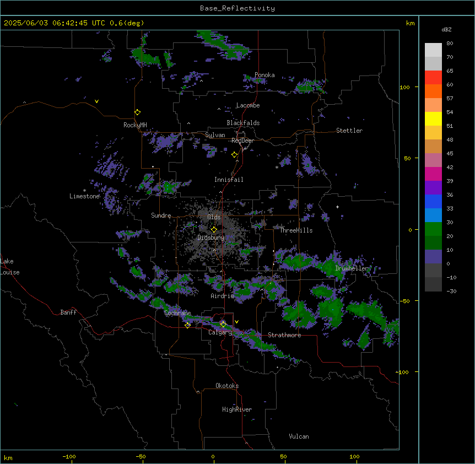Pick the red legend swatch below 65
This screenshot has height=464, width=475.
point(433,78)
